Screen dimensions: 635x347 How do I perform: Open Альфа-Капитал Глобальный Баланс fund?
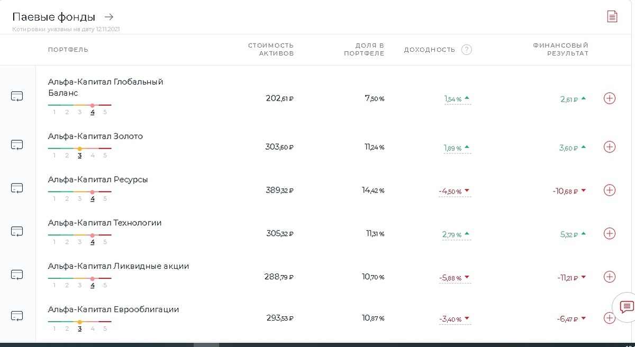click(x=106, y=87)
